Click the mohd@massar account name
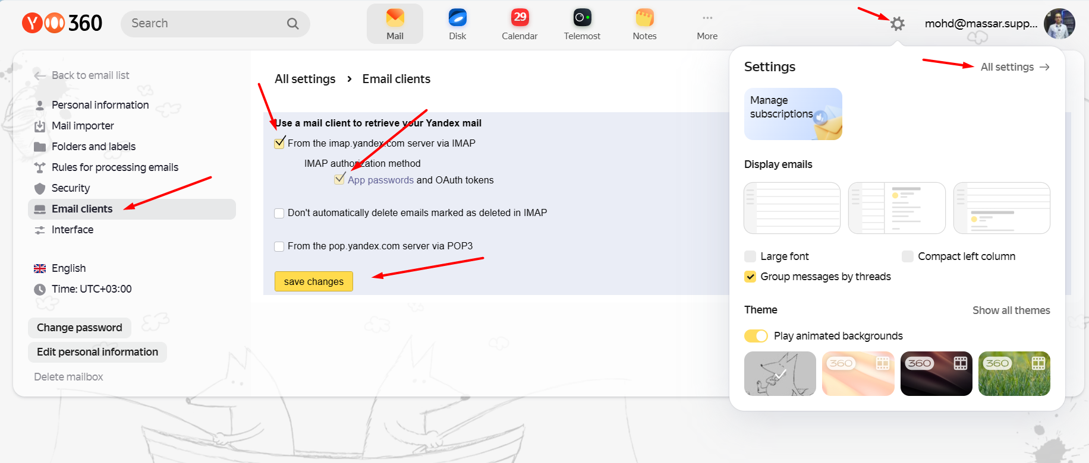This screenshot has width=1089, height=463. 981,24
